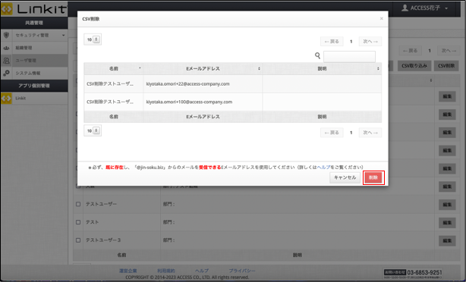Open Linkit under アプリ個別管理

34,98
